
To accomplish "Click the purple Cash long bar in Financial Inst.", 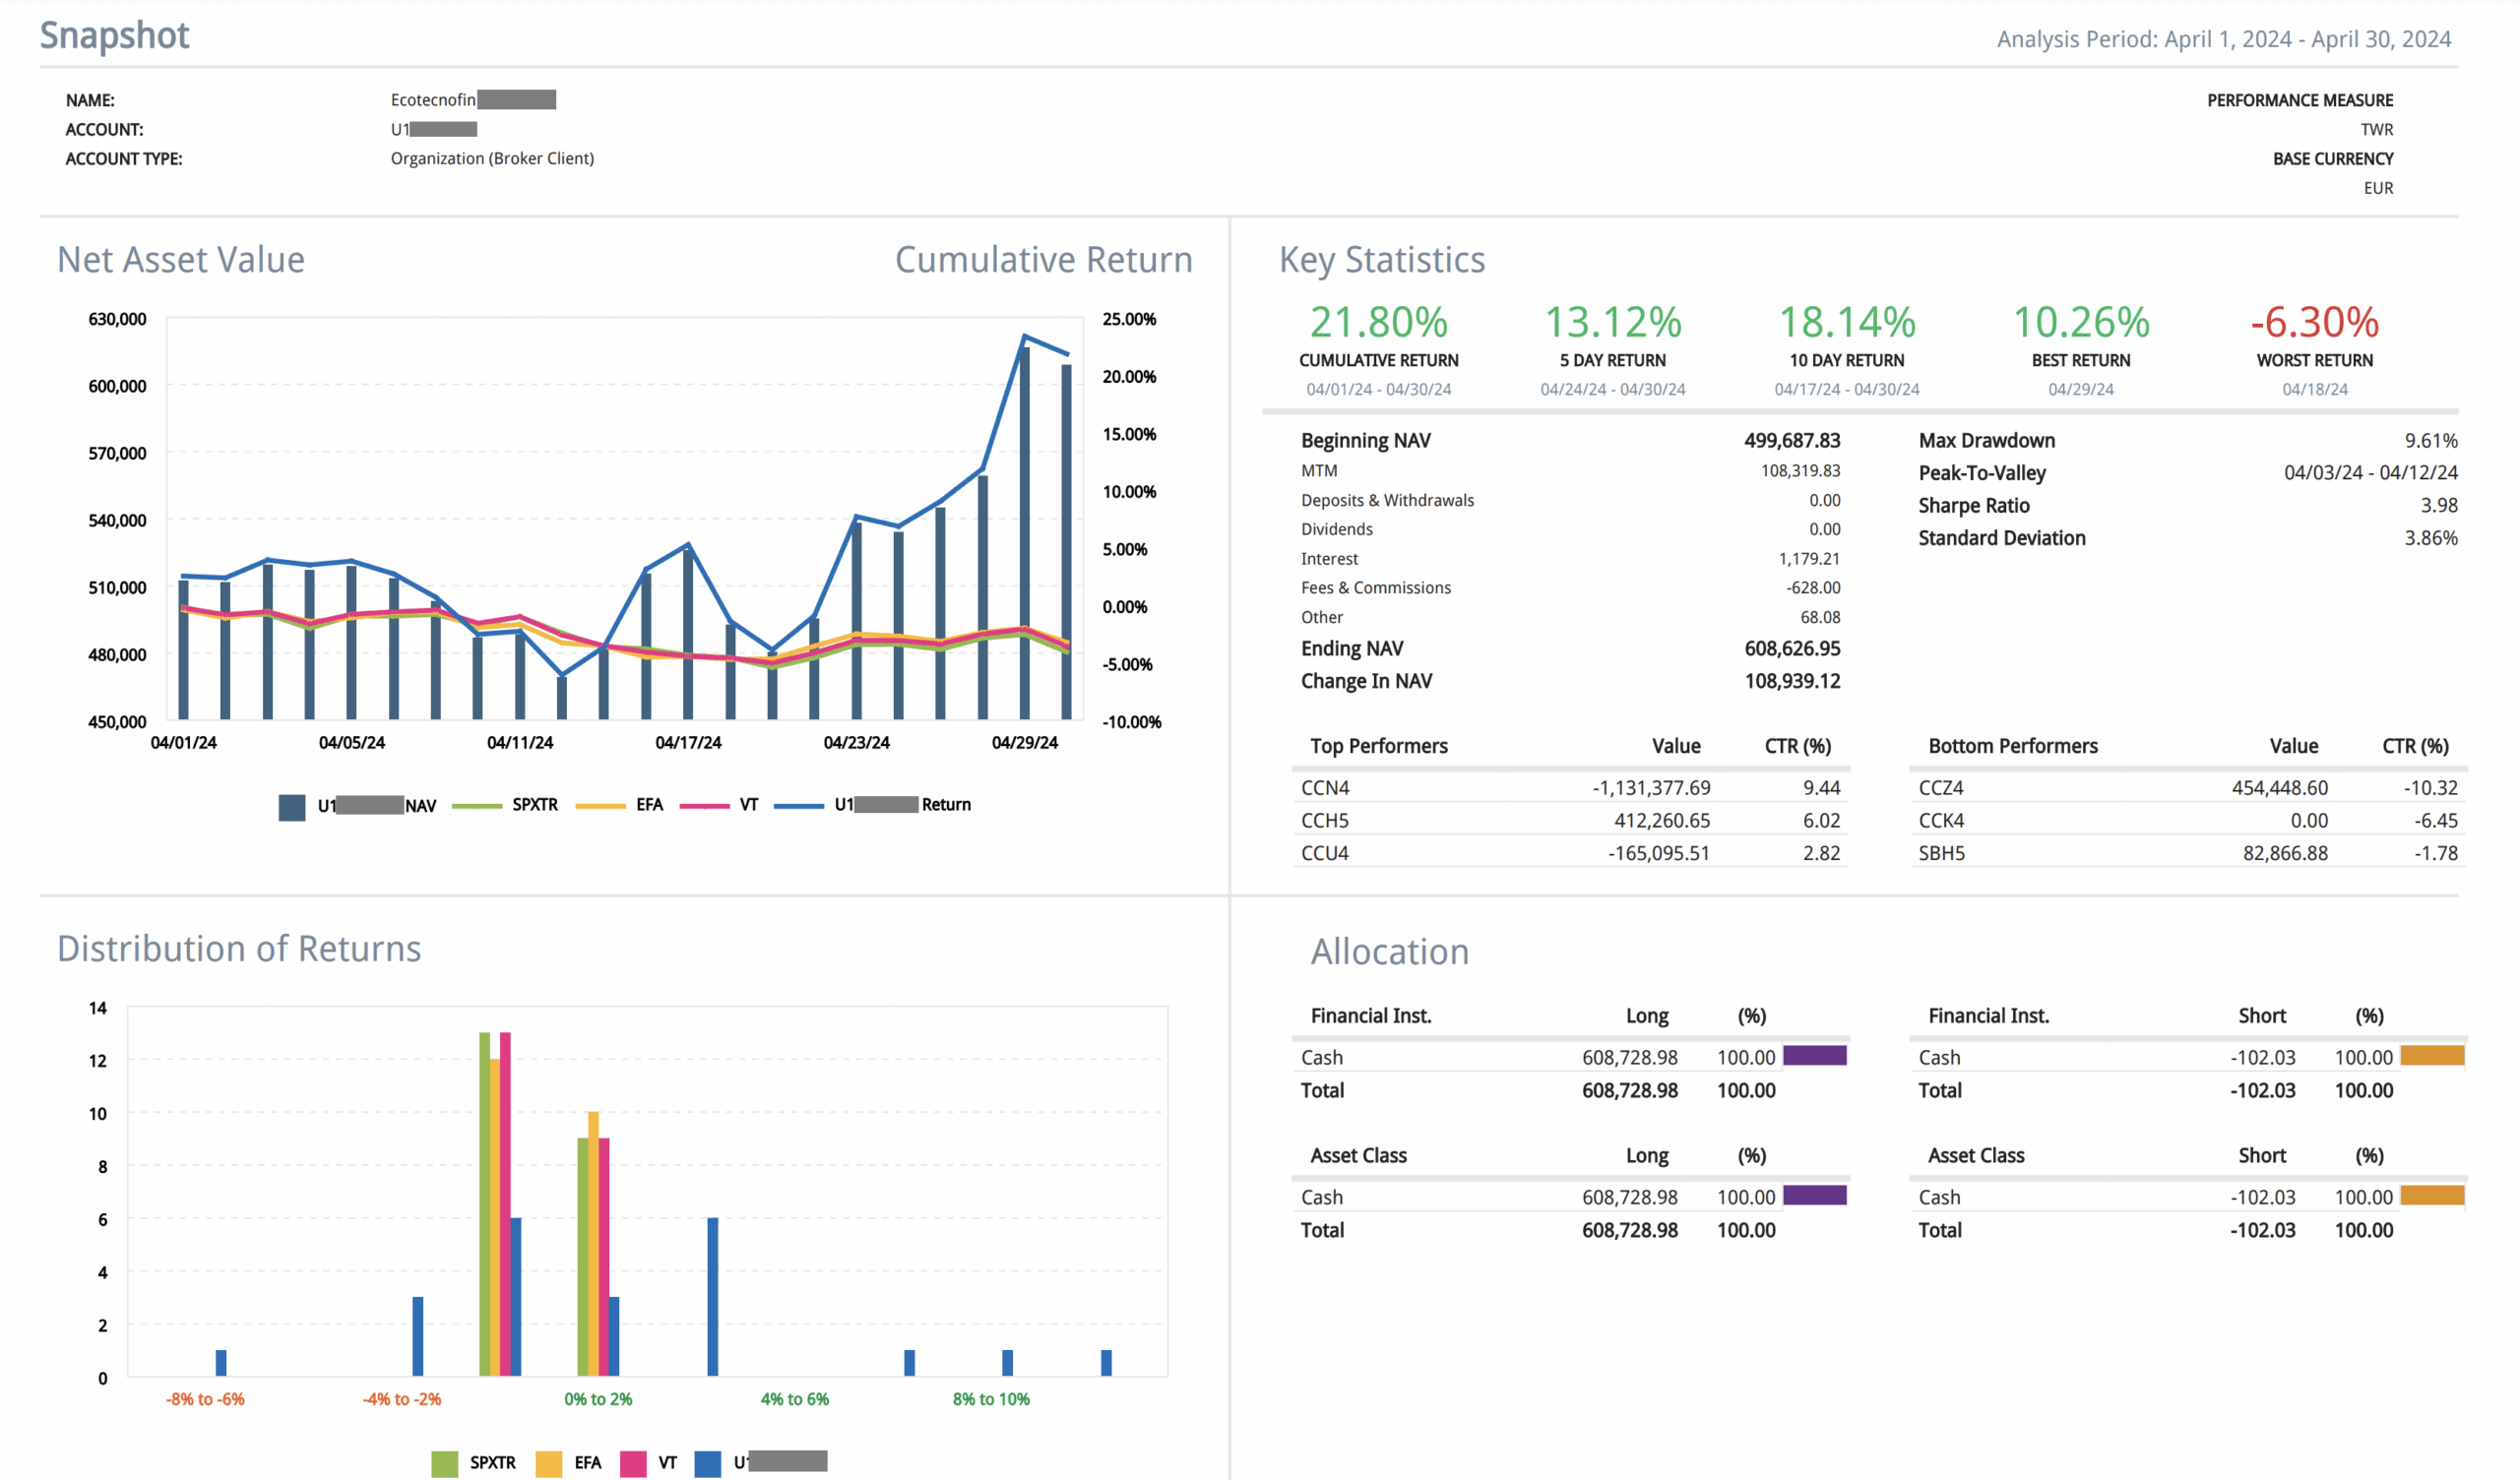I will coord(1814,1056).
